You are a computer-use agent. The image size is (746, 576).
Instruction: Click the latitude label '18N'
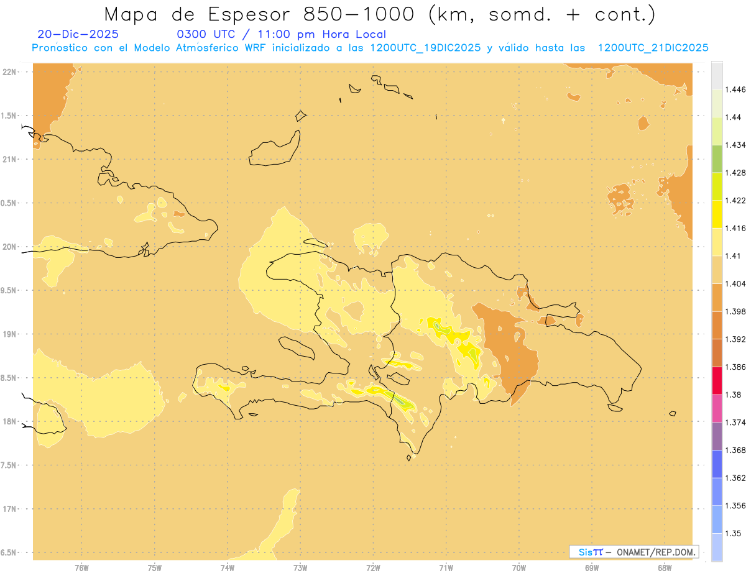tap(9, 421)
